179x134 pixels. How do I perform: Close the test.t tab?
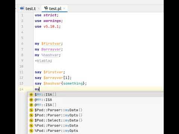[39, 9]
